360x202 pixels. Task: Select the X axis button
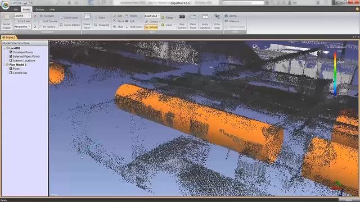tap(35, 16)
